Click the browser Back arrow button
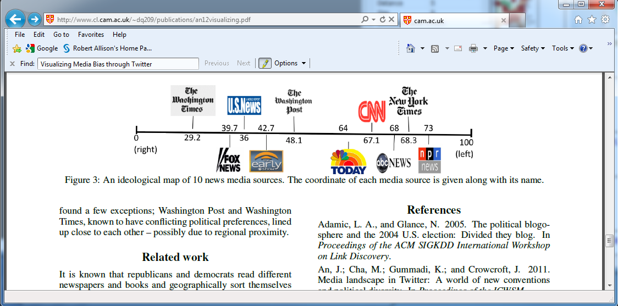Screen dimensions: 618x306 pyautogui.click(x=15, y=20)
